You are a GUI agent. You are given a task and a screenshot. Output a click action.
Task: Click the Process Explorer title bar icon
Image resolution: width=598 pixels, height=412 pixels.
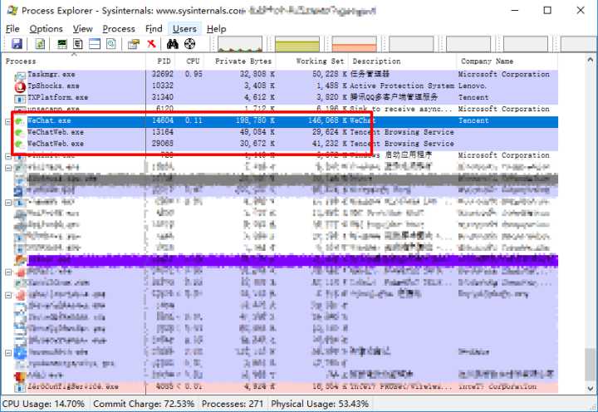(x=12, y=10)
